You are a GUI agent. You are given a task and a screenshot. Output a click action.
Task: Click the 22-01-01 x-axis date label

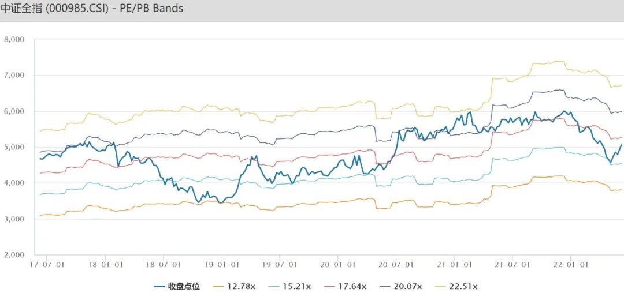click(570, 265)
